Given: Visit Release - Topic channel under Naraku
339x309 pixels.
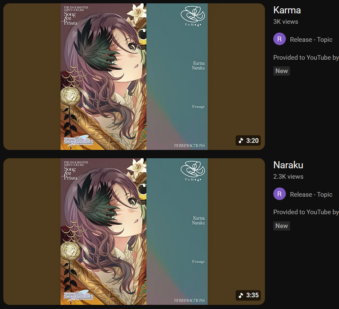Looking at the screenshot, I should pyautogui.click(x=311, y=195).
